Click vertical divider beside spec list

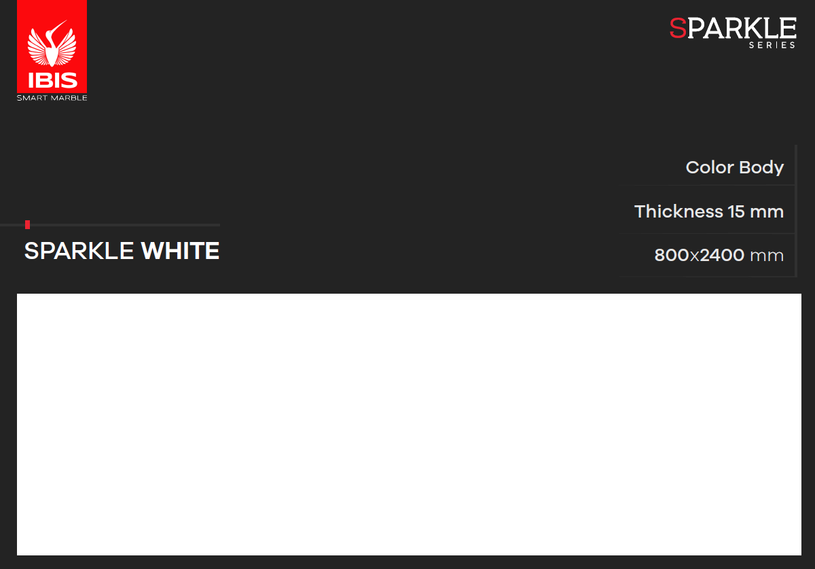[x=795, y=211]
